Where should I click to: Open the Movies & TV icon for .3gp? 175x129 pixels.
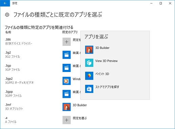tap(66, 68)
